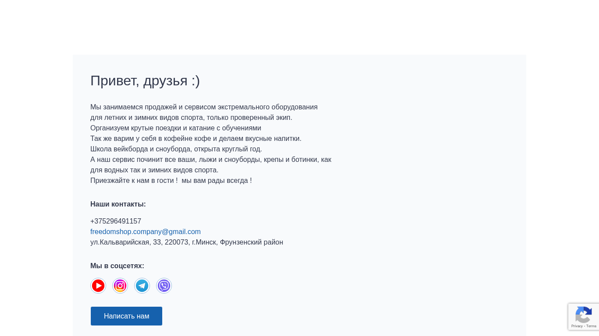
Task: Click the "Мы в соцсетях:" label
Action: tap(117, 266)
